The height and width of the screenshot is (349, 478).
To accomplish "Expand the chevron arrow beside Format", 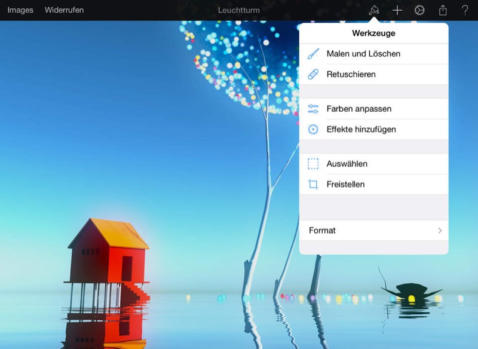I will tap(440, 231).
